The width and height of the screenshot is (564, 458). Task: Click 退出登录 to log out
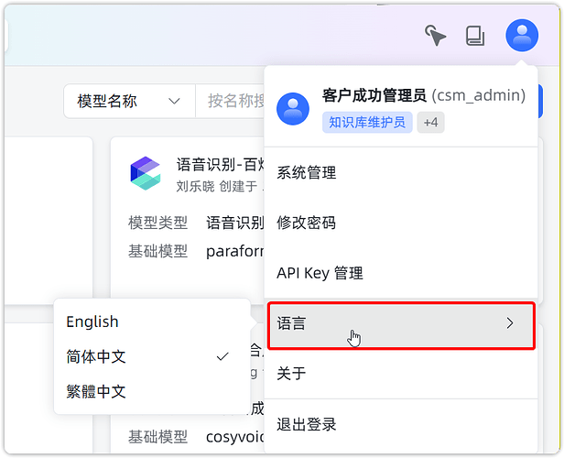[x=307, y=424]
